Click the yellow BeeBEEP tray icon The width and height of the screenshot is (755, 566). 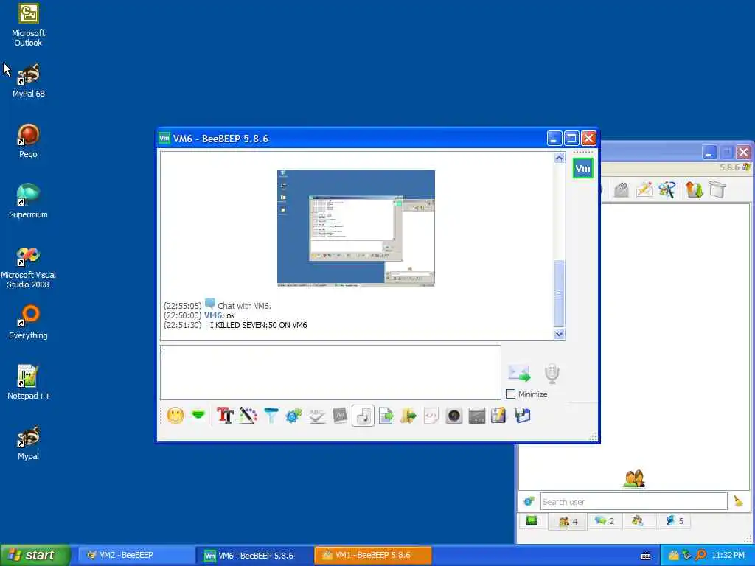[674, 556]
